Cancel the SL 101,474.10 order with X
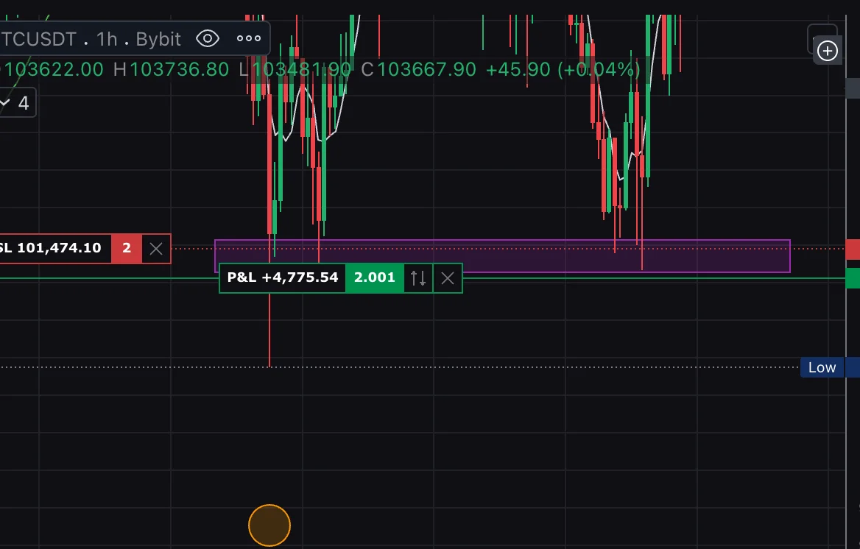 (156, 249)
